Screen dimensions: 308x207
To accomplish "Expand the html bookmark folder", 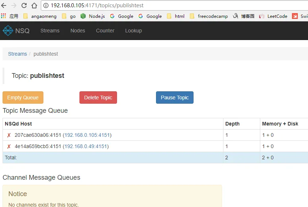I will click(176, 16).
